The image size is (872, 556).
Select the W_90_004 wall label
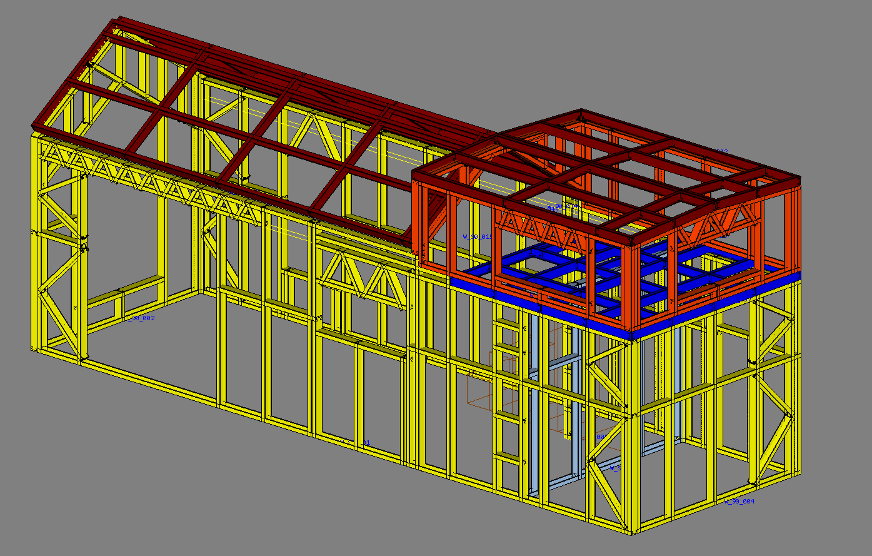tap(739, 502)
